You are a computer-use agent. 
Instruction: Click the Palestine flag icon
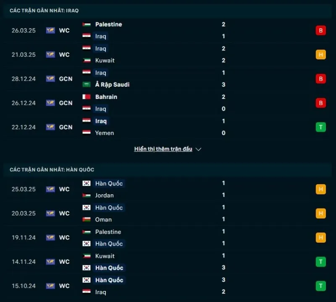pos(87,24)
